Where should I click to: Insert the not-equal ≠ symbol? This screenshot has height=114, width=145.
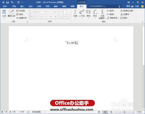coord(46,12)
